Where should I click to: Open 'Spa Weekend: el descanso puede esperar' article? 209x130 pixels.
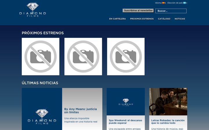[125, 122]
